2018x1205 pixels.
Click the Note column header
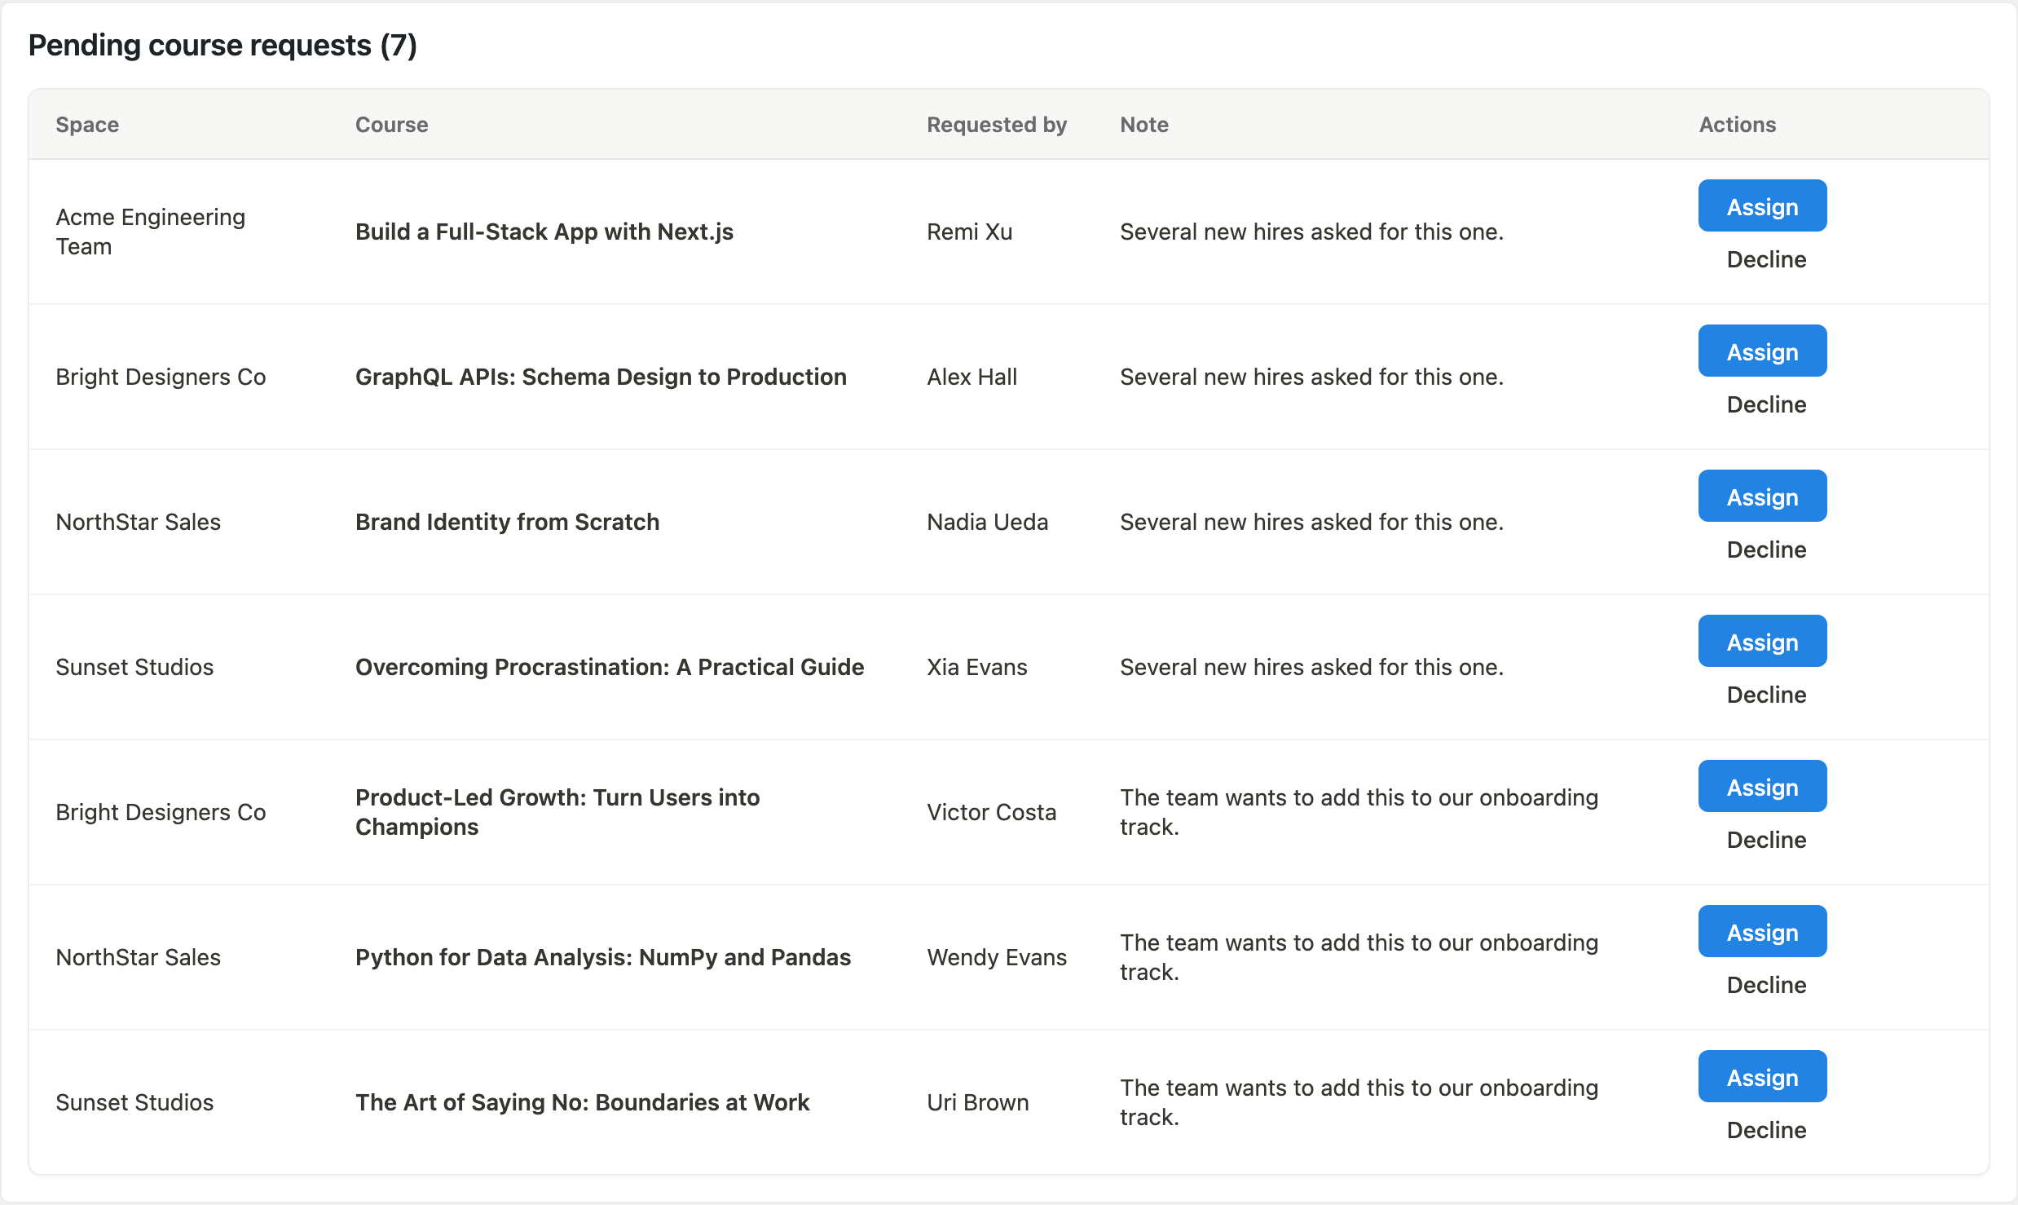(x=1143, y=125)
